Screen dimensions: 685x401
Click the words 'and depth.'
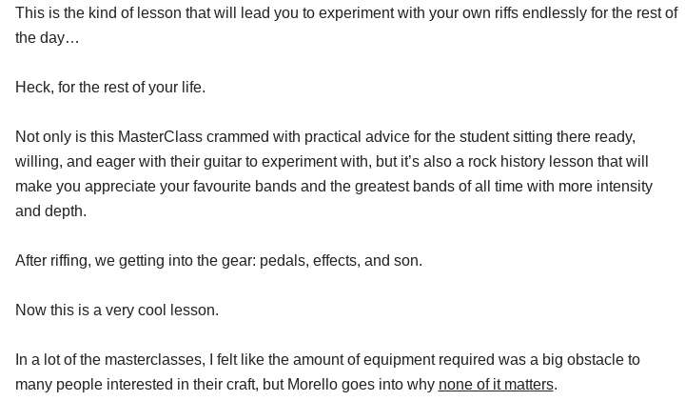[51, 211]
